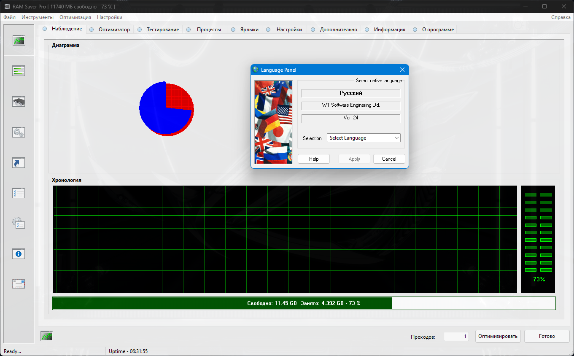Click the 73% meter readout
Viewport: 574px width, 356px height.
539,279
